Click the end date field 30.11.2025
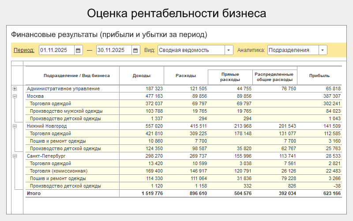 coord(114,50)
